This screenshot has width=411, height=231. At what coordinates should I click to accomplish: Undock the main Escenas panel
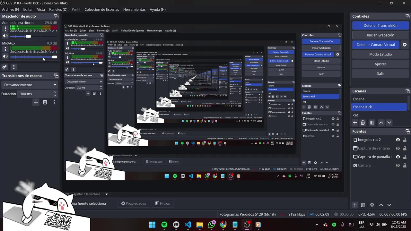[407, 91]
